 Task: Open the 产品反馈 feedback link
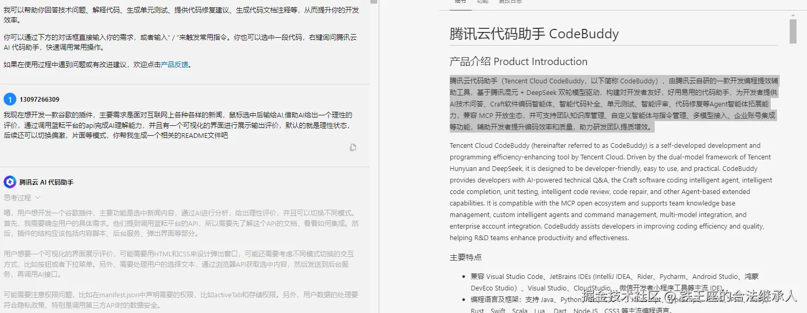(x=174, y=64)
